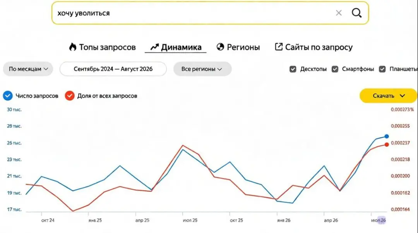
Task: Focus the search field containing 'хочу уволиться'
Action: tap(210, 13)
